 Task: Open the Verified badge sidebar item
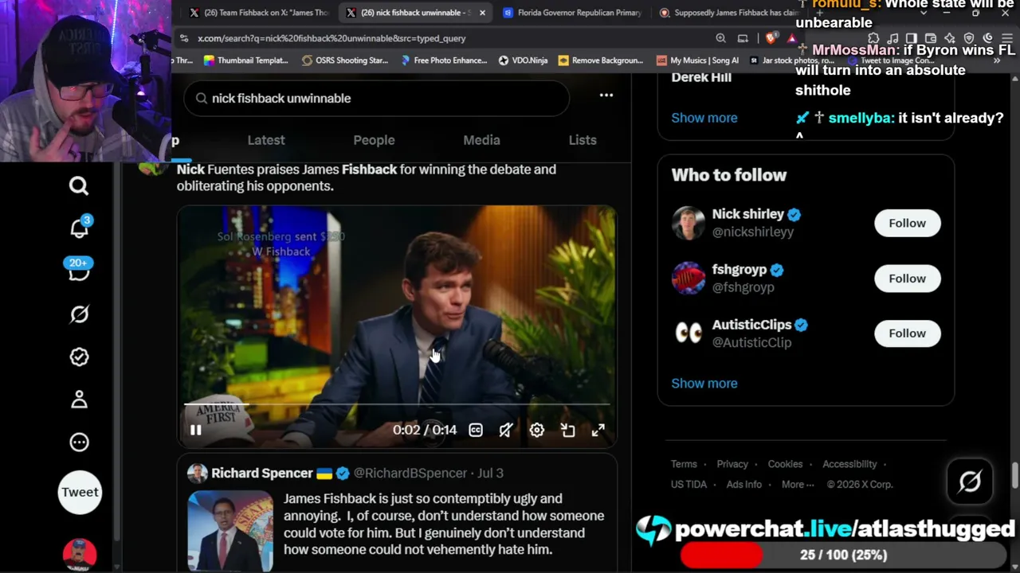pos(79,357)
